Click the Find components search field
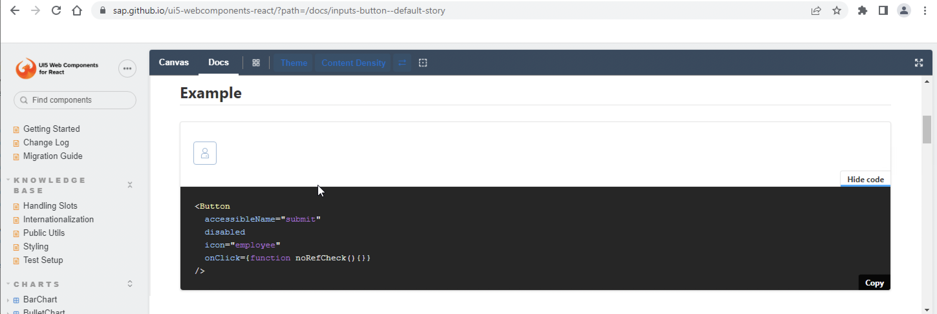 click(75, 100)
